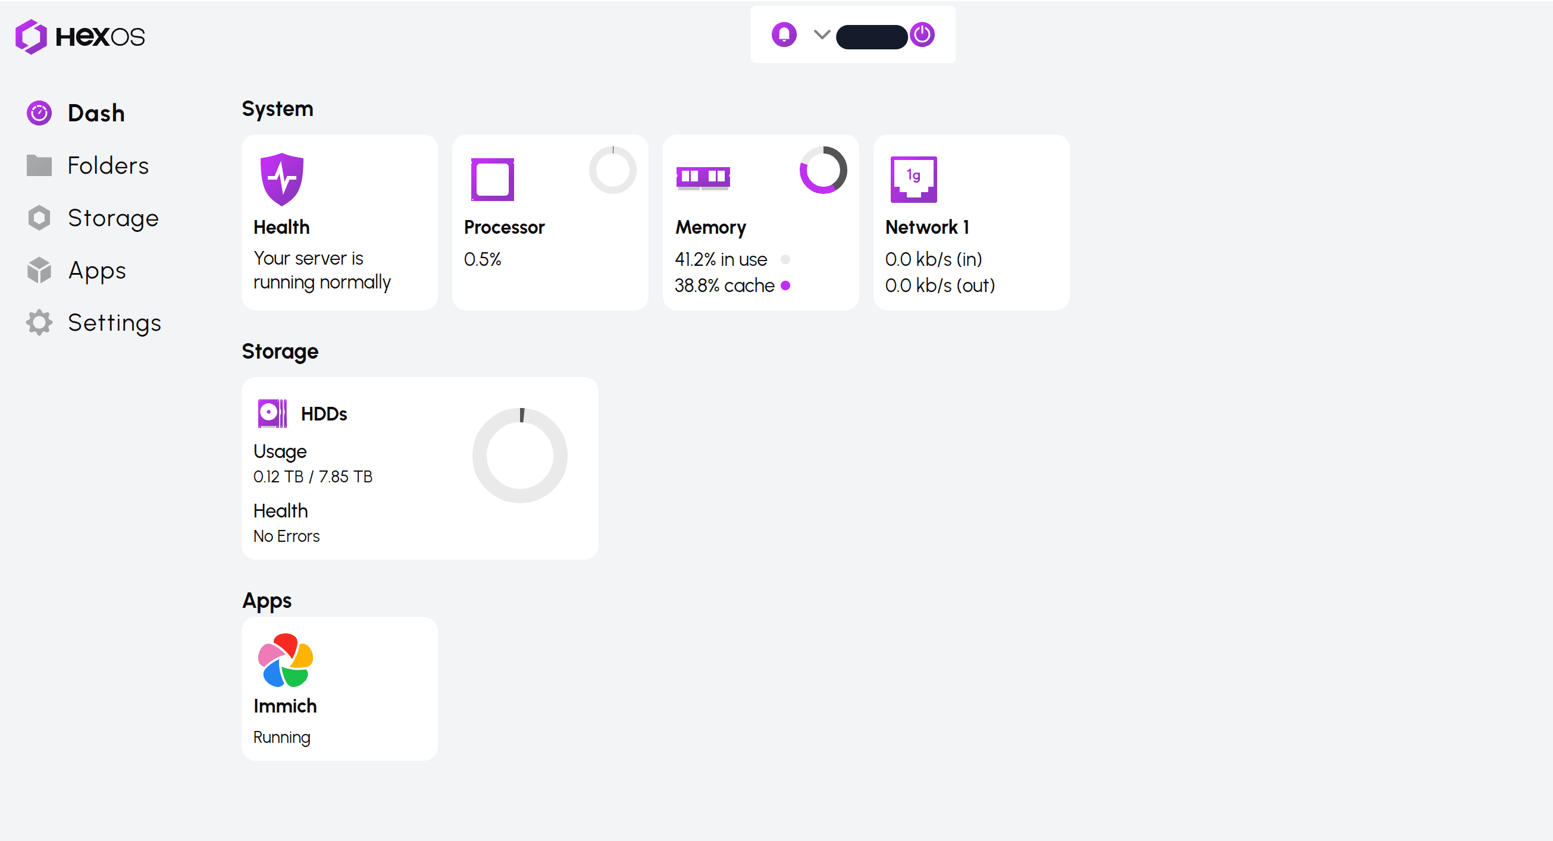1553x841 pixels.
Task: Click the Apps section heading
Action: (267, 601)
